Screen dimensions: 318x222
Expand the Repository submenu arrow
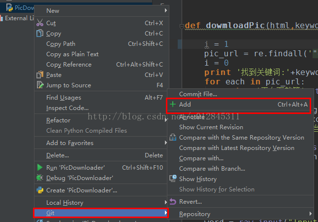coord(311,214)
